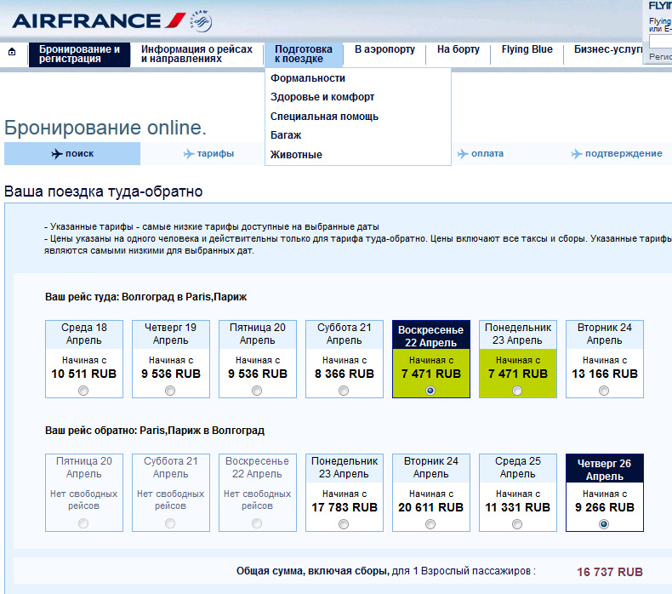Open На борту menu
Image resolution: width=672 pixels, height=594 pixels.
pyautogui.click(x=458, y=49)
